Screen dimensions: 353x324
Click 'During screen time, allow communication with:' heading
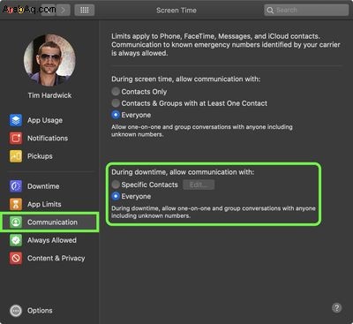click(186, 79)
